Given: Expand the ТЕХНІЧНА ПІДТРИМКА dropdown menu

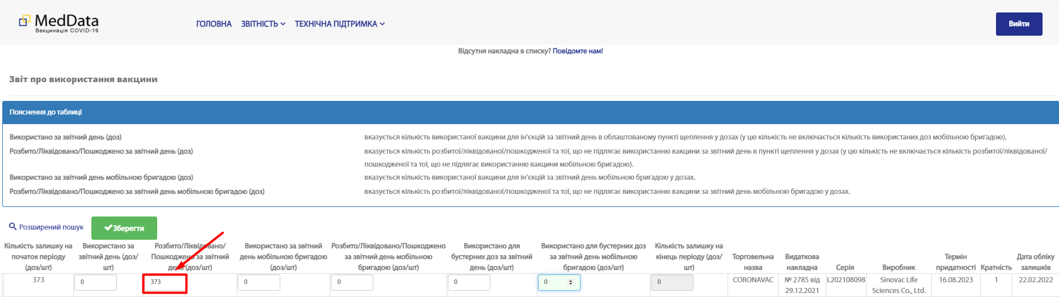Looking at the screenshot, I should click(339, 24).
